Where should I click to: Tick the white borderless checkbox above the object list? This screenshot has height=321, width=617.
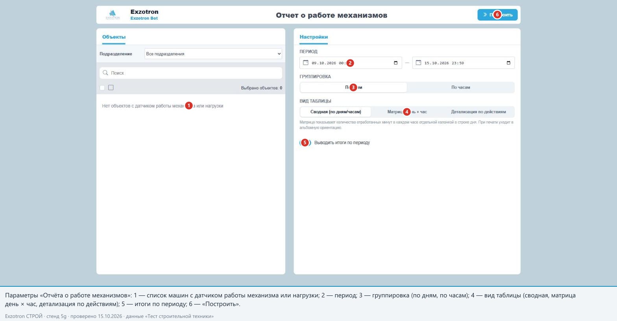(x=102, y=88)
